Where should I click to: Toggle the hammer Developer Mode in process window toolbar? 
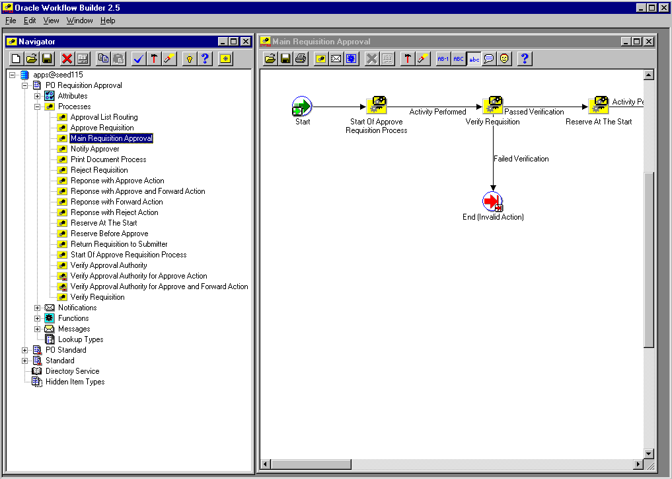pos(408,59)
